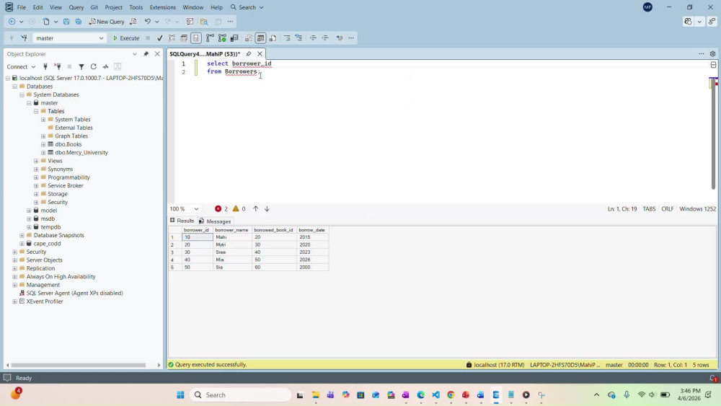Open the new file dropdown arrow
Screen dimensions: 721x406
coord(56,22)
